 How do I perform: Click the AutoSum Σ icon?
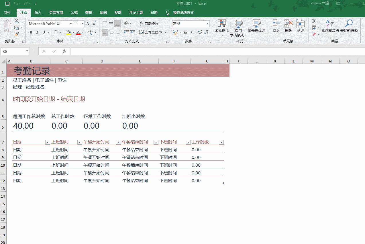tap(314, 21)
